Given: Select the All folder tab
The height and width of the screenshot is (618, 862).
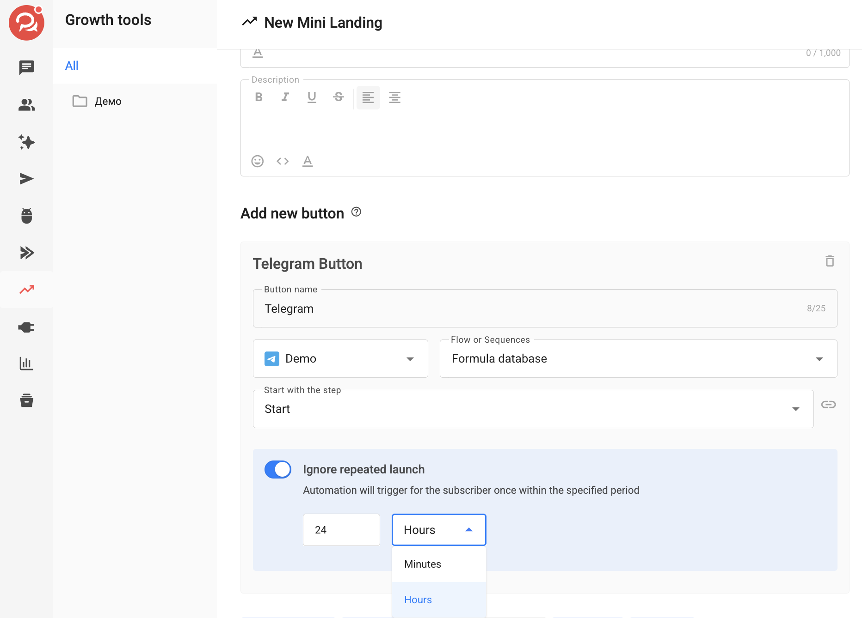Looking at the screenshot, I should point(135,66).
